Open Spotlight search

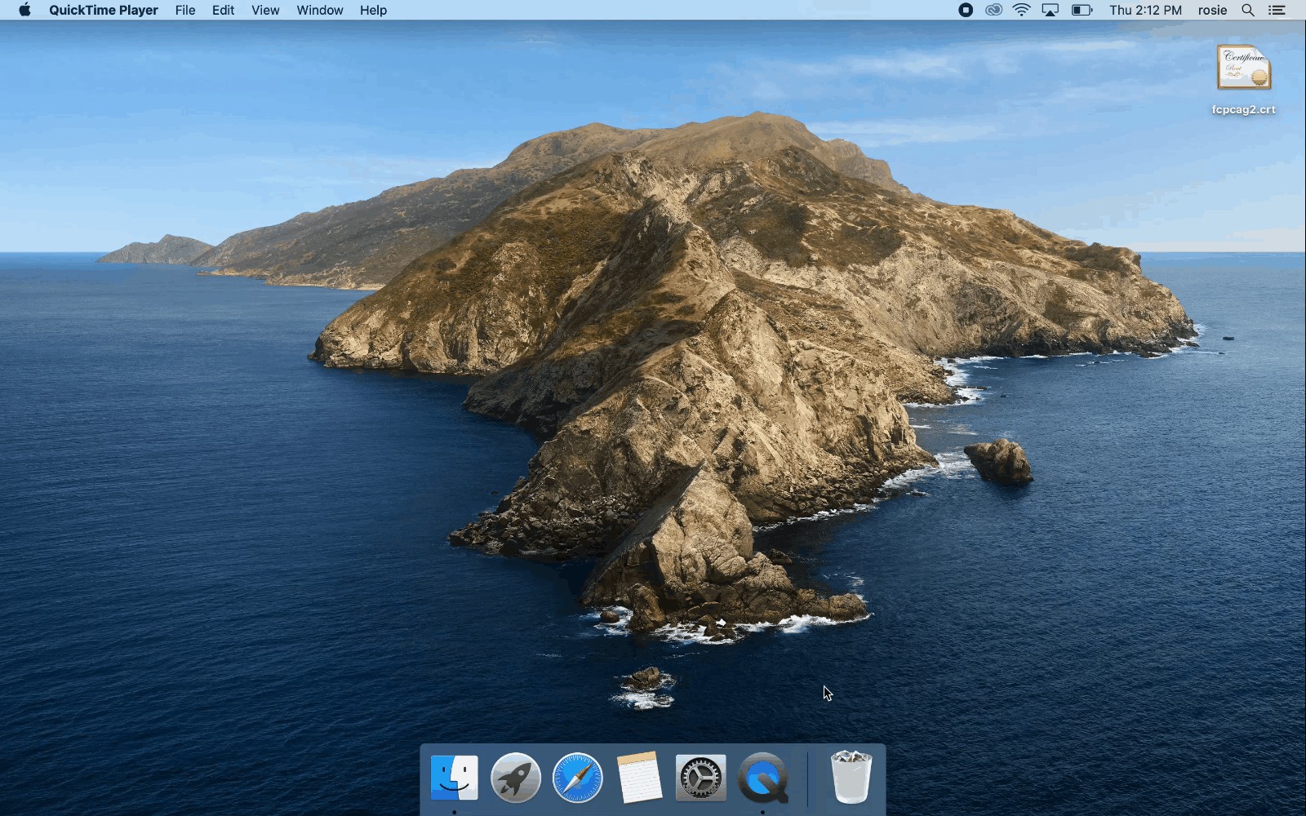[x=1247, y=10]
